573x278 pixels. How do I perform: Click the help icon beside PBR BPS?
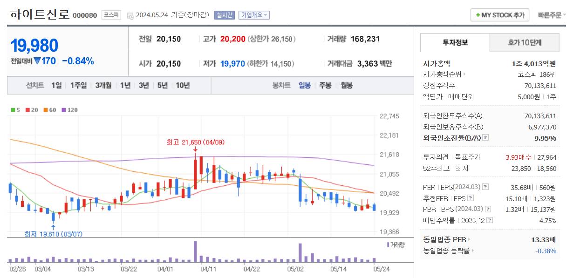pos(486,209)
